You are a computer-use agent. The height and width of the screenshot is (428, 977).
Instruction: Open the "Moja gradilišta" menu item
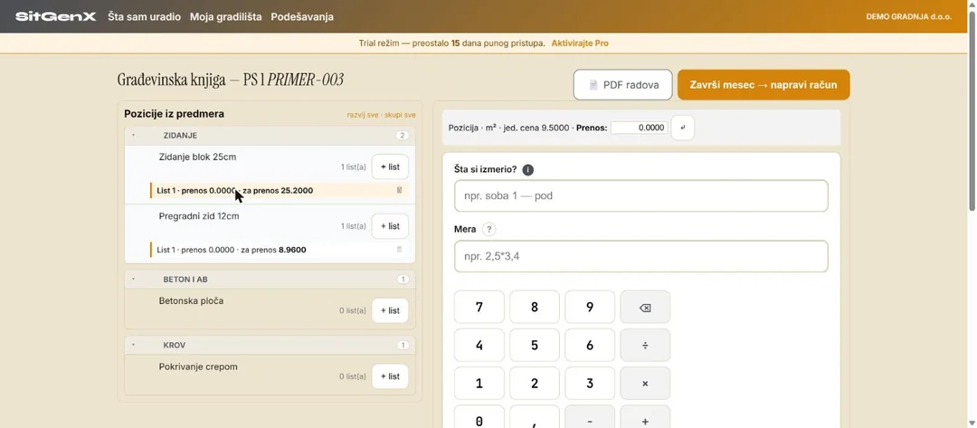[225, 17]
